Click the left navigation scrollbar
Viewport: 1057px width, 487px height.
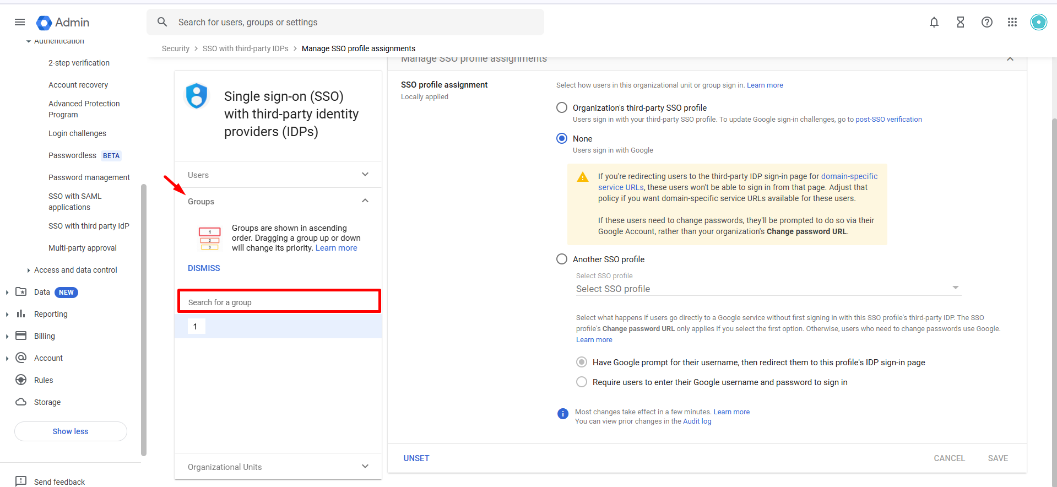[144, 320]
